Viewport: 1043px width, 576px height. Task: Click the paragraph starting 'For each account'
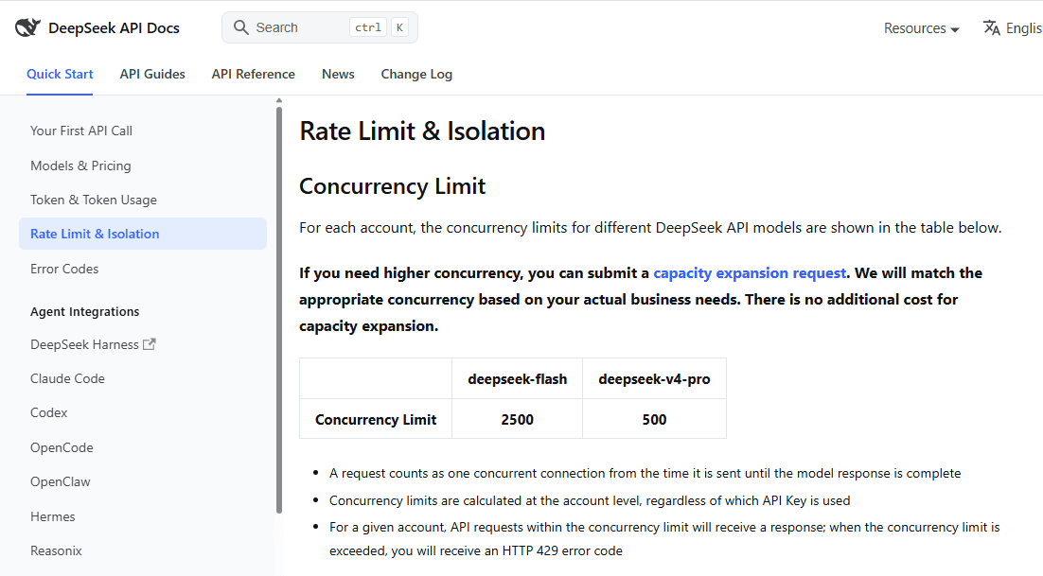pos(650,228)
